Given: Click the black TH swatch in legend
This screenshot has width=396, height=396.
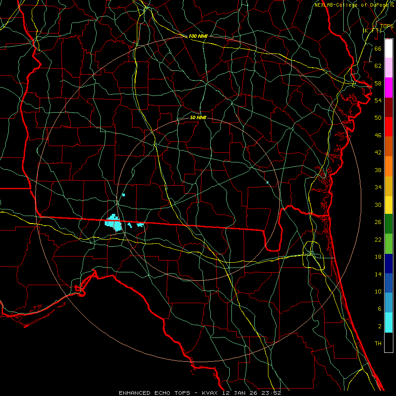Looking at the screenshot, I should click(x=389, y=342).
